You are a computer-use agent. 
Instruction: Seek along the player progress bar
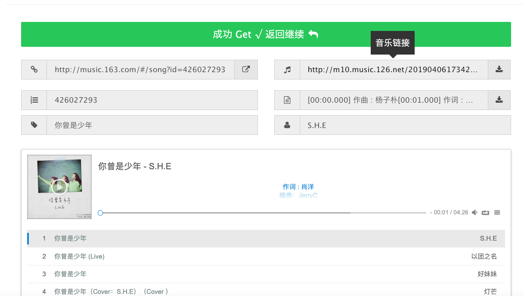point(263,213)
